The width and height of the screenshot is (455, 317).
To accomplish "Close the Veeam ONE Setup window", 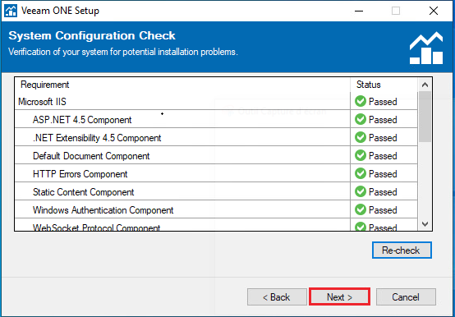I will pyautogui.click(x=434, y=11).
